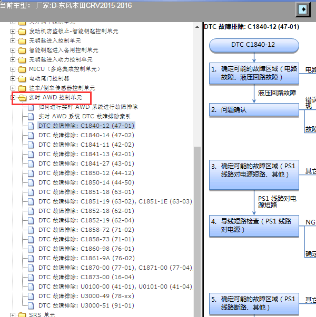Click the open folder icon of 实时 AWD 控制单元
Screen dimensions: 316x317
coord(22,98)
